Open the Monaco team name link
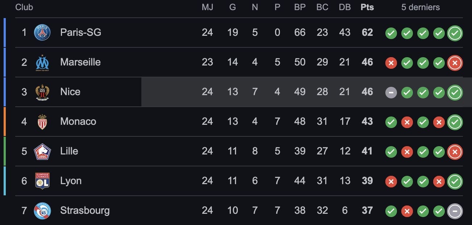The width and height of the screenshot is (472, 225). (78, 121)
